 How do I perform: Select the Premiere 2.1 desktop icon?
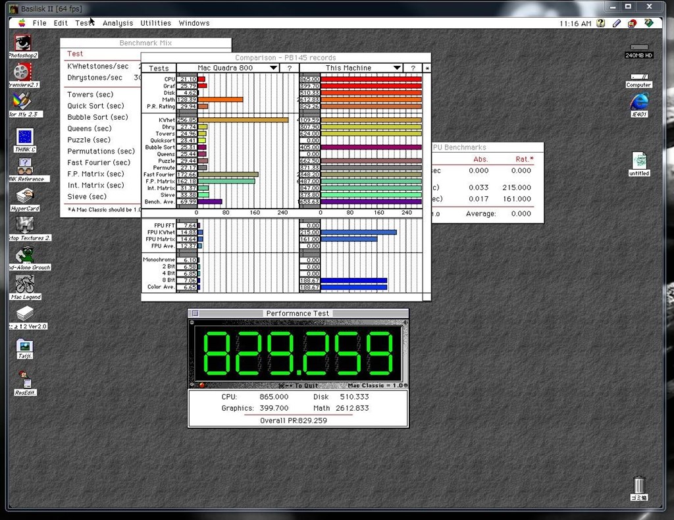pos(22,72)
